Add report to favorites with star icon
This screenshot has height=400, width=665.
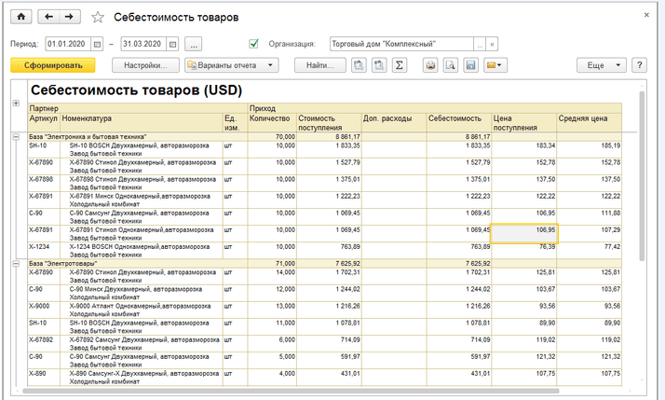(98, 17)
